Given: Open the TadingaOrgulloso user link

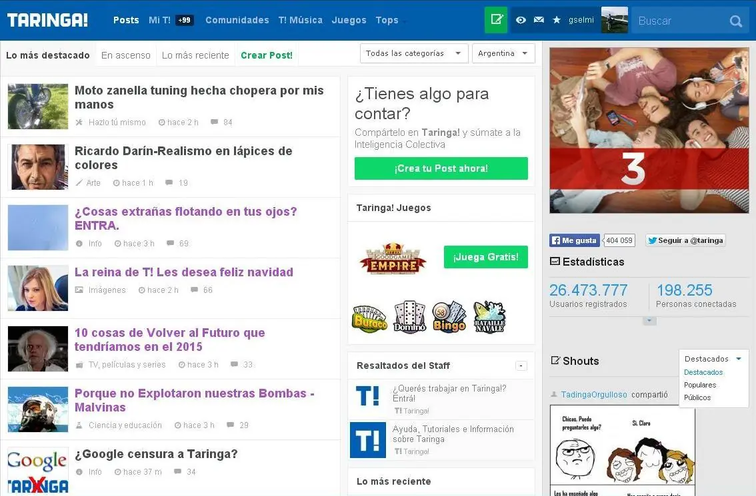Looking at the screenshot, I should [594, 394].
